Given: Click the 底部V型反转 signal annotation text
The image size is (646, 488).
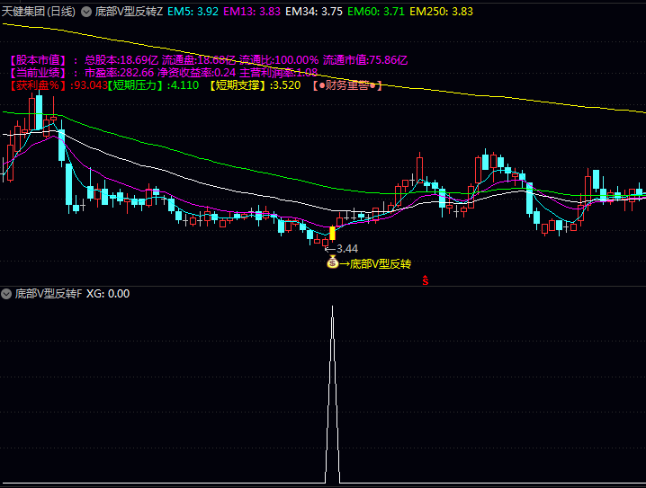Looking at the screenshot, I should coord(380,263).
